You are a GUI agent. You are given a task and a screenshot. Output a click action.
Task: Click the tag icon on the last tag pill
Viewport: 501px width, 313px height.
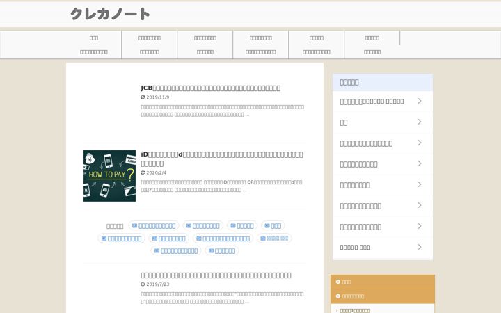pos(212,251)
